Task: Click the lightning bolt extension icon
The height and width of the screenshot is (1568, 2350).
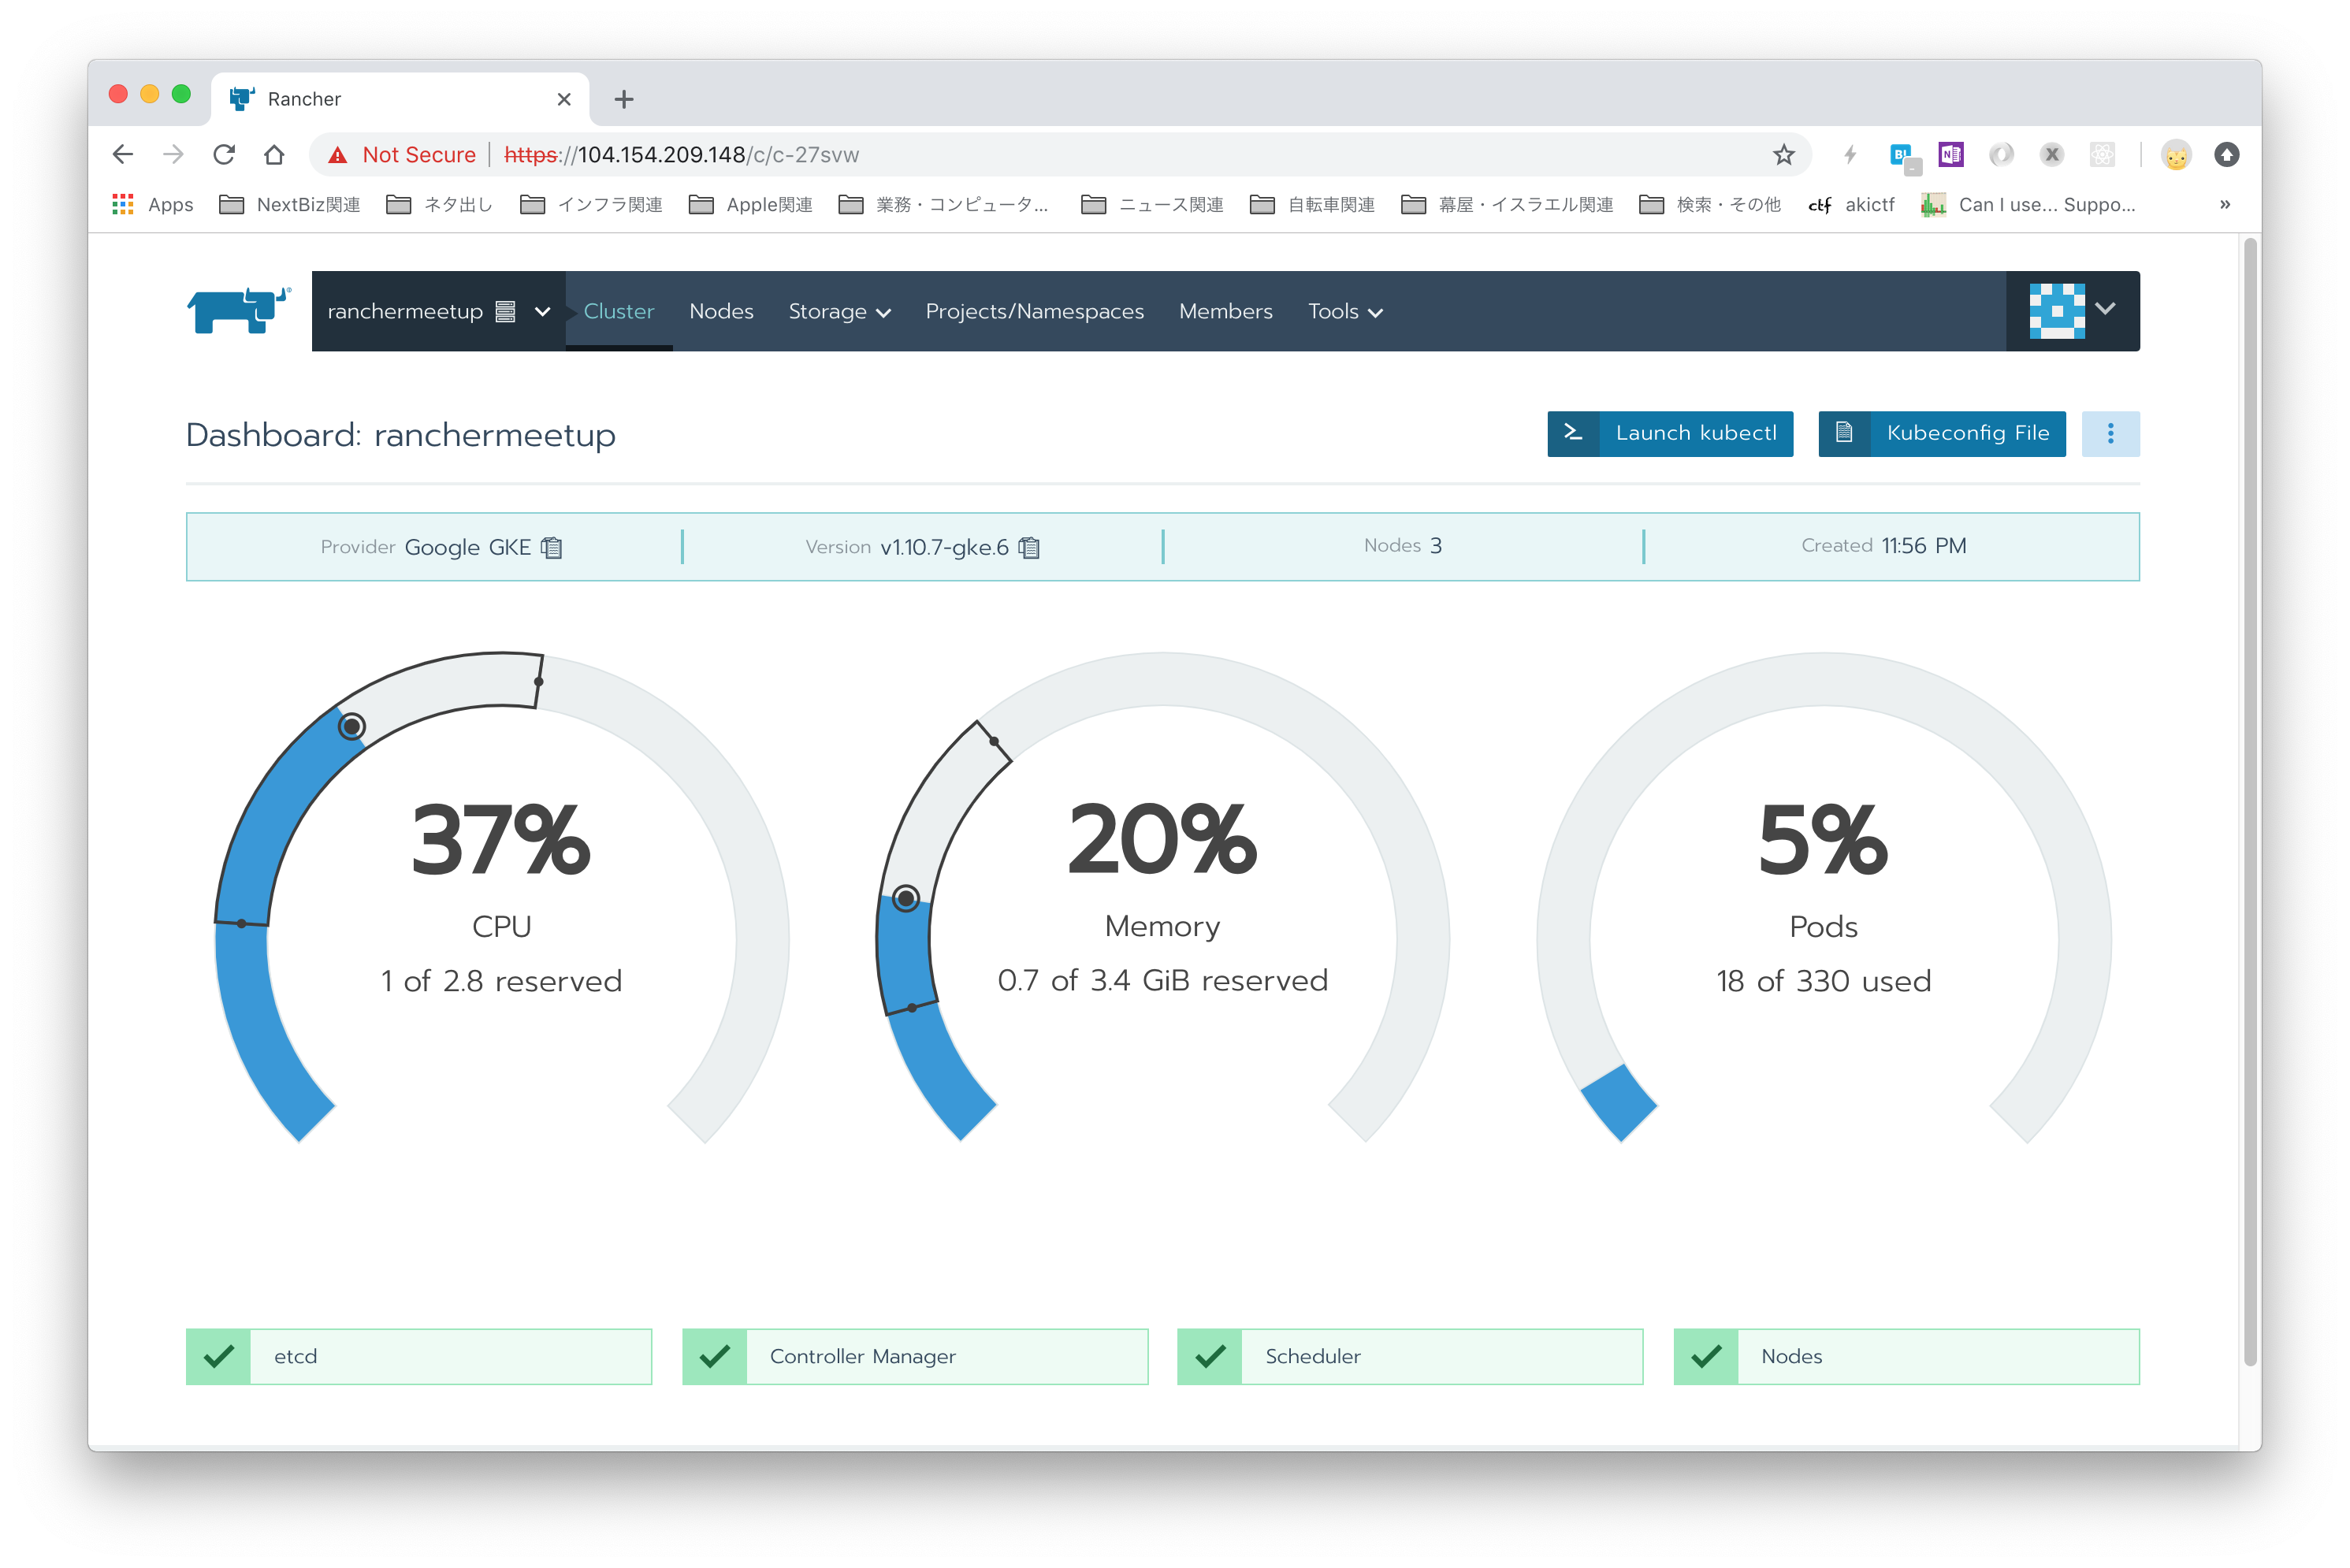Action: (1850, 154)
